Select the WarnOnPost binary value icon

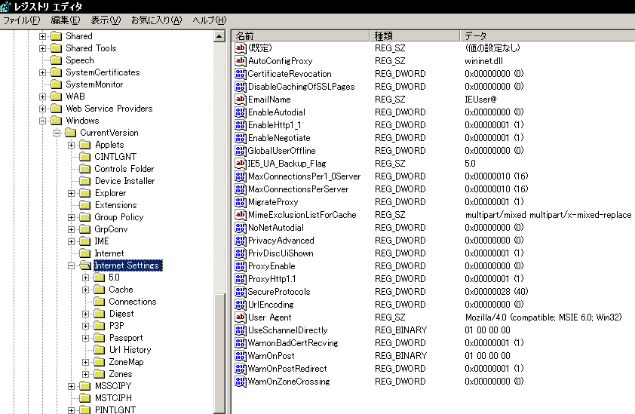pyautogui.click(x=241, y=356)
